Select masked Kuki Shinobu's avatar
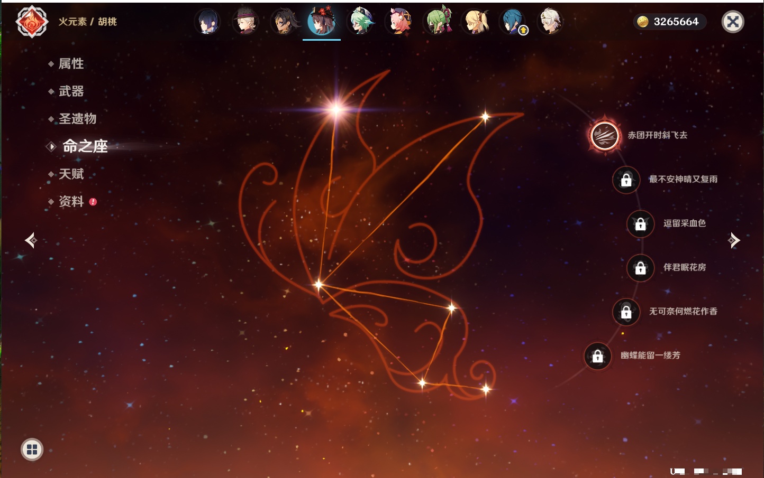Viewport: 764px width, 478px height. click(438, 22)
